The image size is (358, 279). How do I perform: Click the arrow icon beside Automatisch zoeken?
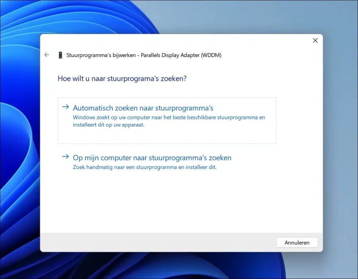pos(66,107)
